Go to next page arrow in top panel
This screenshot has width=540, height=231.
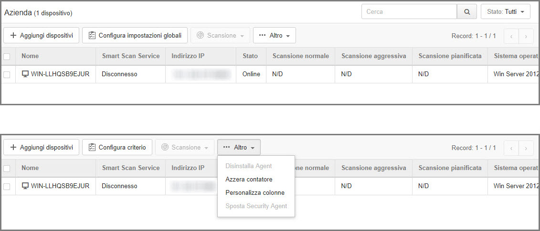pyautogui.click(x=526, y=36)
